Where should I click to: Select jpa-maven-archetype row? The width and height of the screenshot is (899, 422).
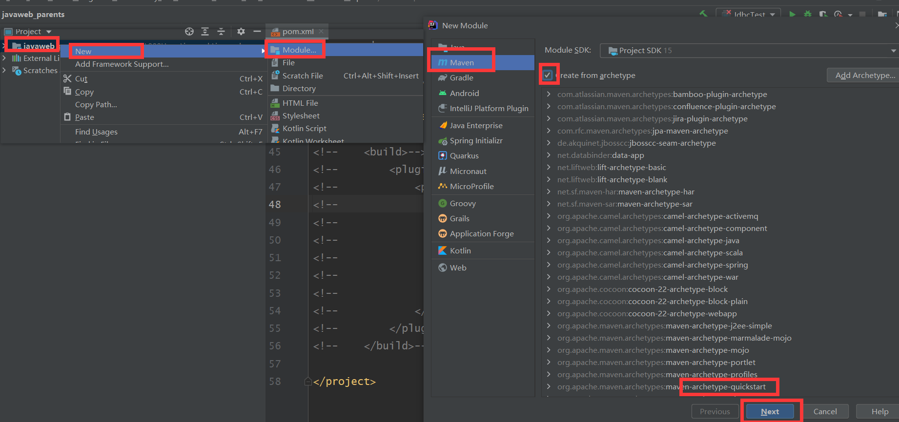pyautogui.click(x=642, y=131)
